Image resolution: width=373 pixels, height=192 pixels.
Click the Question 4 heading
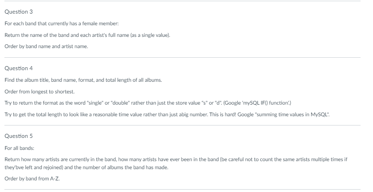tap(18, 69)
